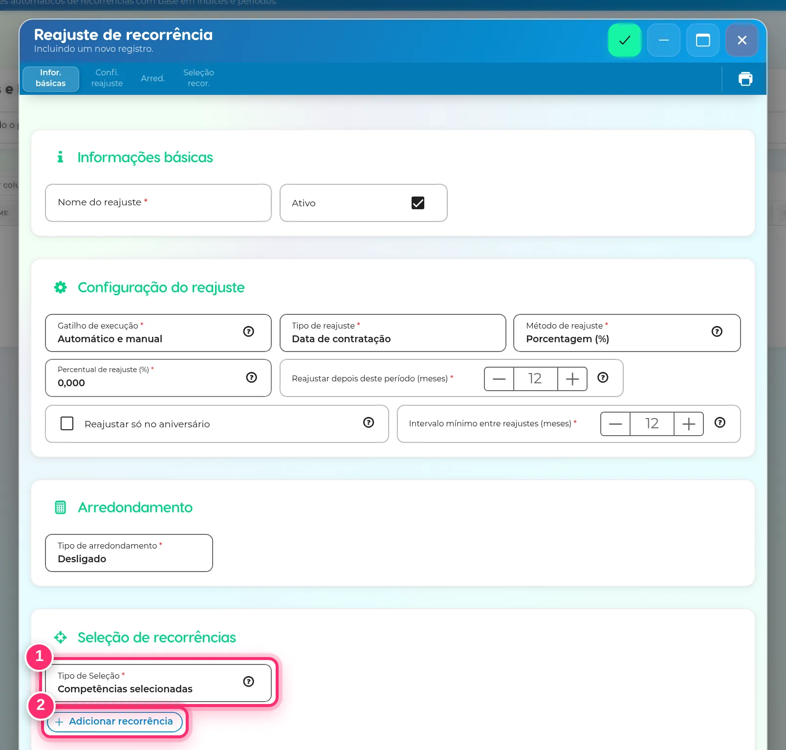The height and width of the screenshot is (750, 786).
Task: Switch to the Infor. básicas tab
Action: (x=50, y=78)
